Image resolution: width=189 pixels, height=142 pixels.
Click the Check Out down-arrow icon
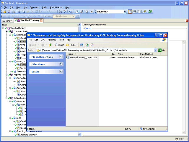(x=87, y=12)
